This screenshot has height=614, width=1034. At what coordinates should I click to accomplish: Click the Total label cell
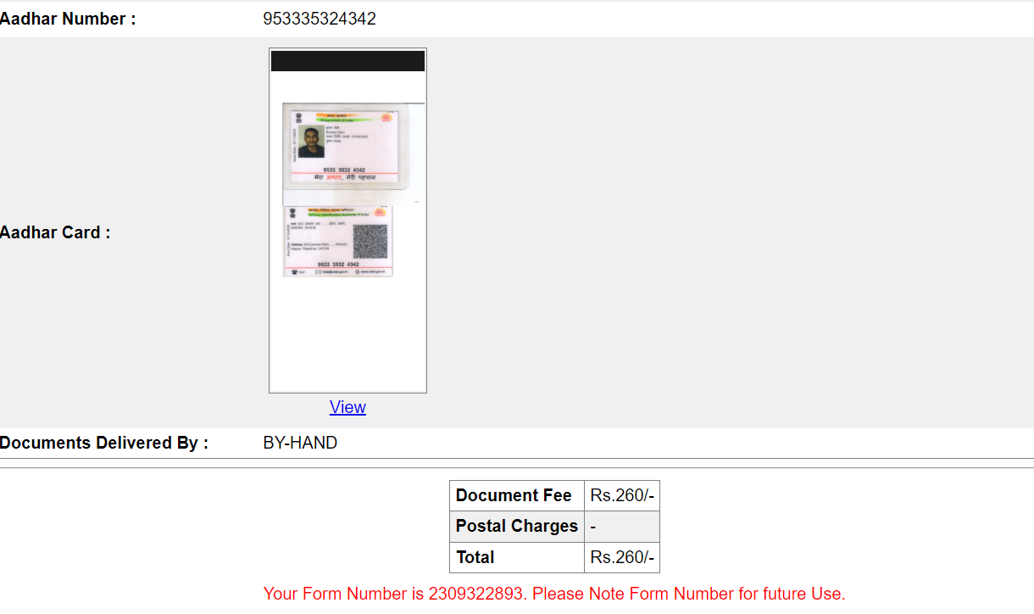[x=475, y=557]
